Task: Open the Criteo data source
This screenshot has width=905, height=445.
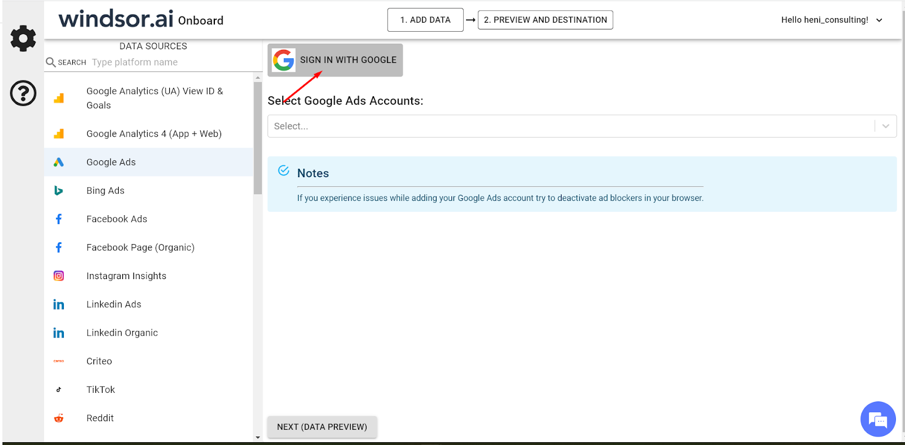Action: click(x=149, y=361)
